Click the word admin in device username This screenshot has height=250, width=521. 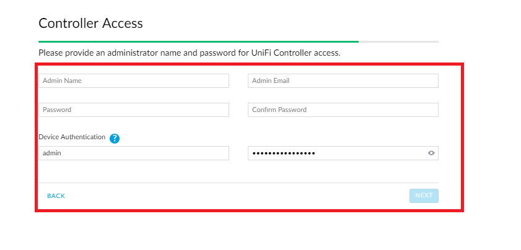(x=52, y=153)
